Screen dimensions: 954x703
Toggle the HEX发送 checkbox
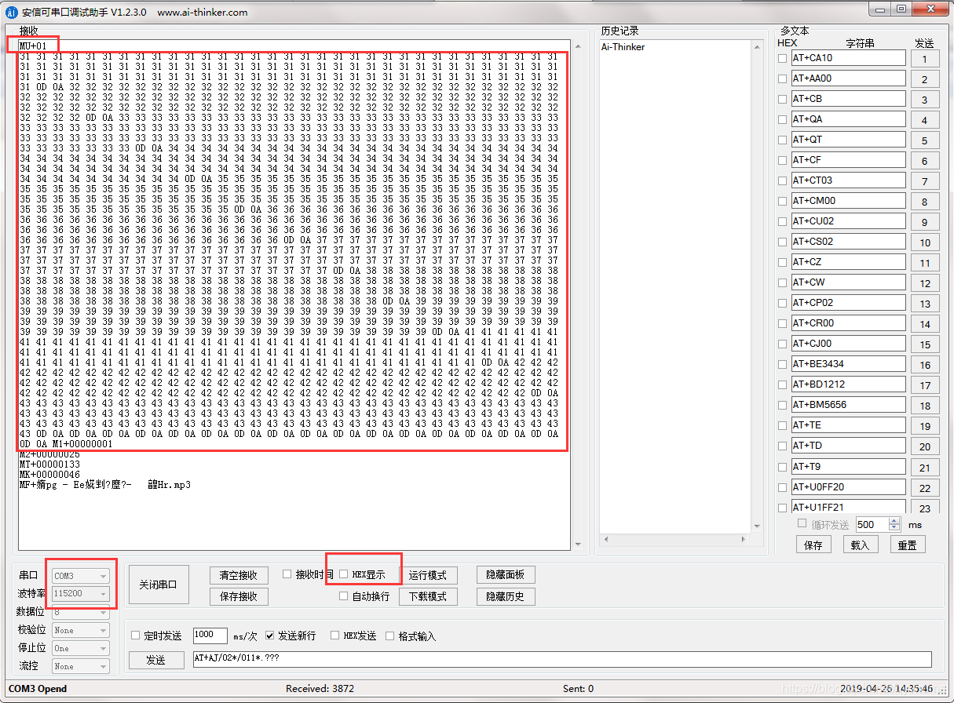pyautogui.click(x=335, y=636)
